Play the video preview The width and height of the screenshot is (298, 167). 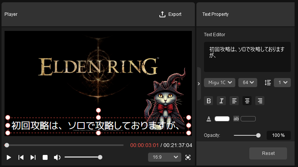pos(9,157)
